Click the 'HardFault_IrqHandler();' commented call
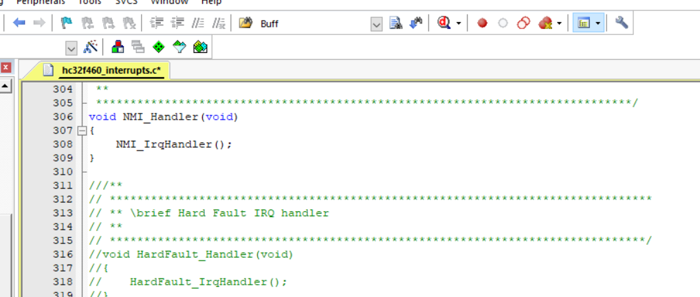 pos(208,283)
